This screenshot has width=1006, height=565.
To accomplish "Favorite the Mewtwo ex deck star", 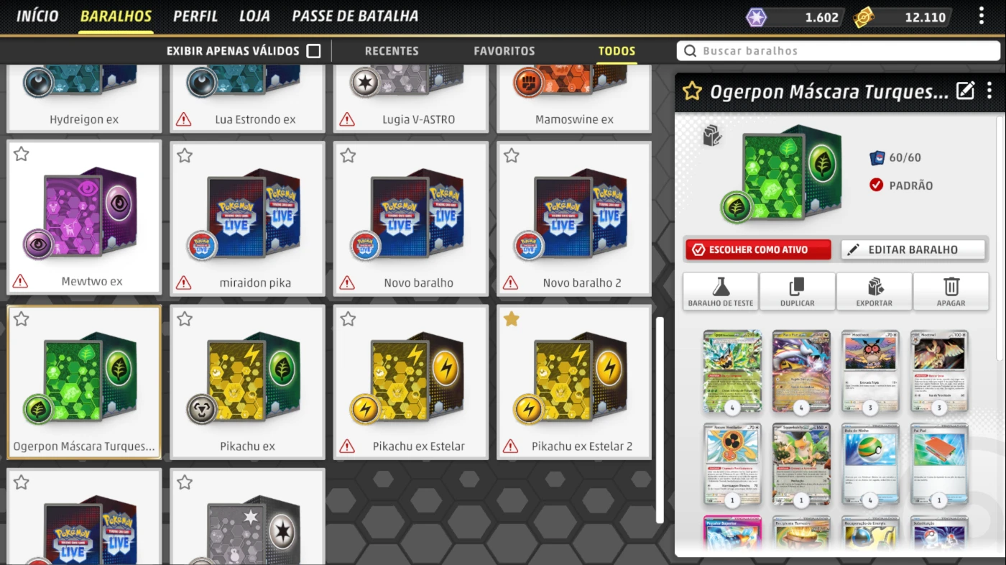I will [x=22, y=154].
